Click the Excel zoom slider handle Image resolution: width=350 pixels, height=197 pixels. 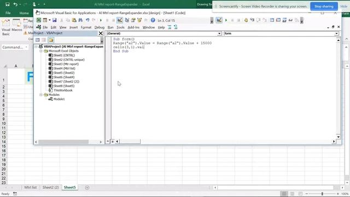[322, 194]
